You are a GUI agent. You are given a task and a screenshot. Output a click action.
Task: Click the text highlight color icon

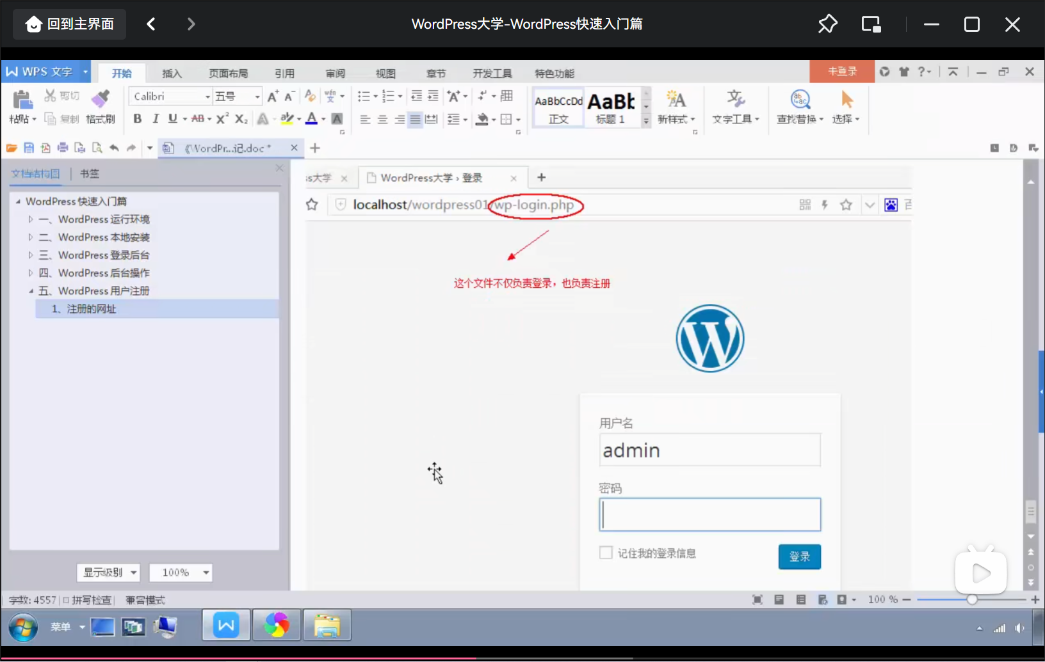287,118
